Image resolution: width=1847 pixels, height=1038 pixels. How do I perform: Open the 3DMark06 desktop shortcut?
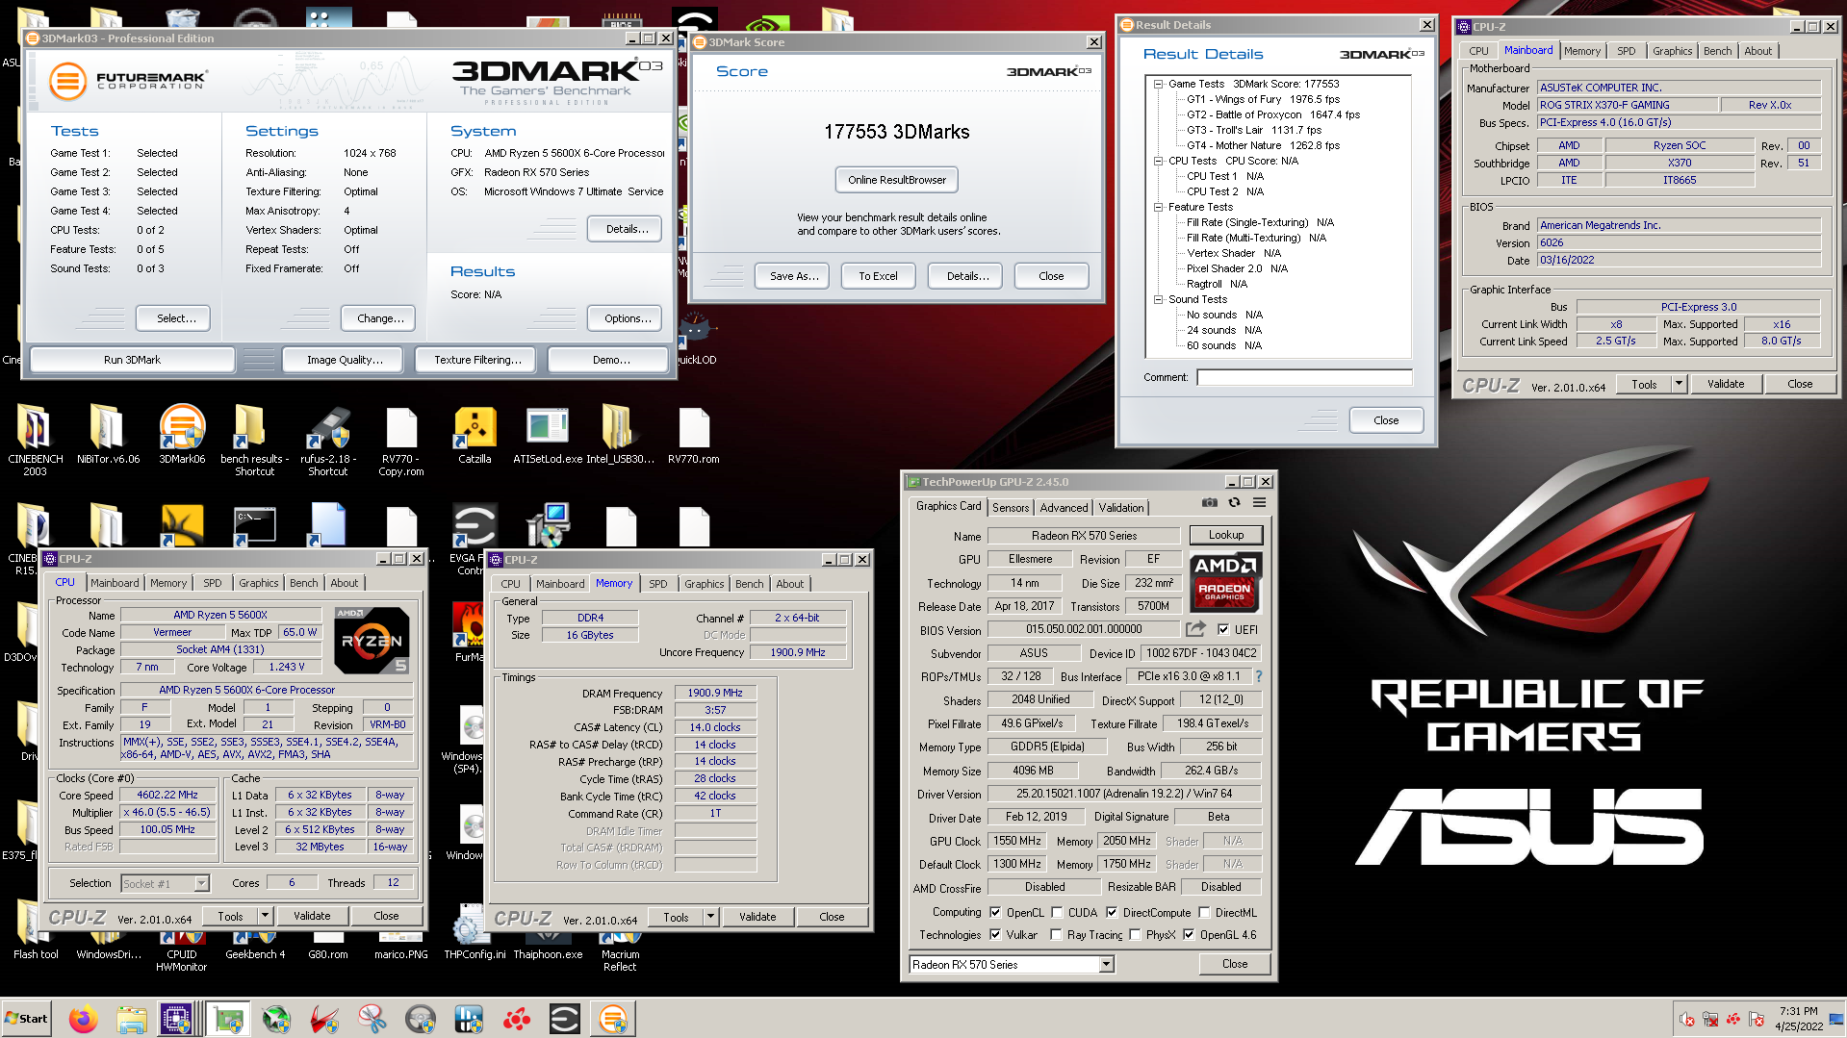click(182, 434)
